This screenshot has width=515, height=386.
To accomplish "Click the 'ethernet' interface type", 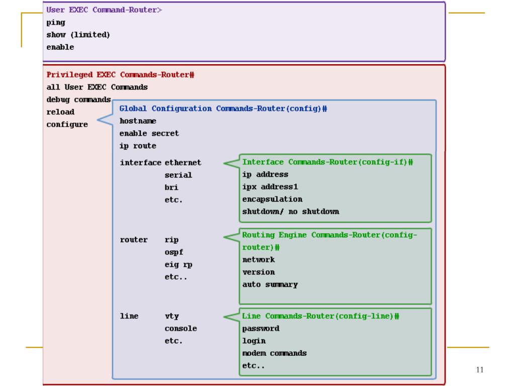I will tap(183, 163).
